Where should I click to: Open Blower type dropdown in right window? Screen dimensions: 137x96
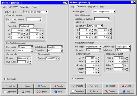[104, 12]
